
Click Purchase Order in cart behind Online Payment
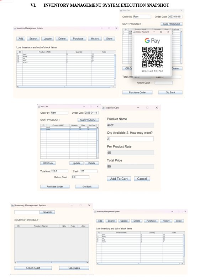click(x=137, y=92)
